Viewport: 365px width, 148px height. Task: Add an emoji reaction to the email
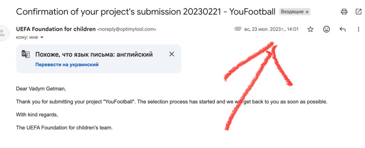[327, 29]
